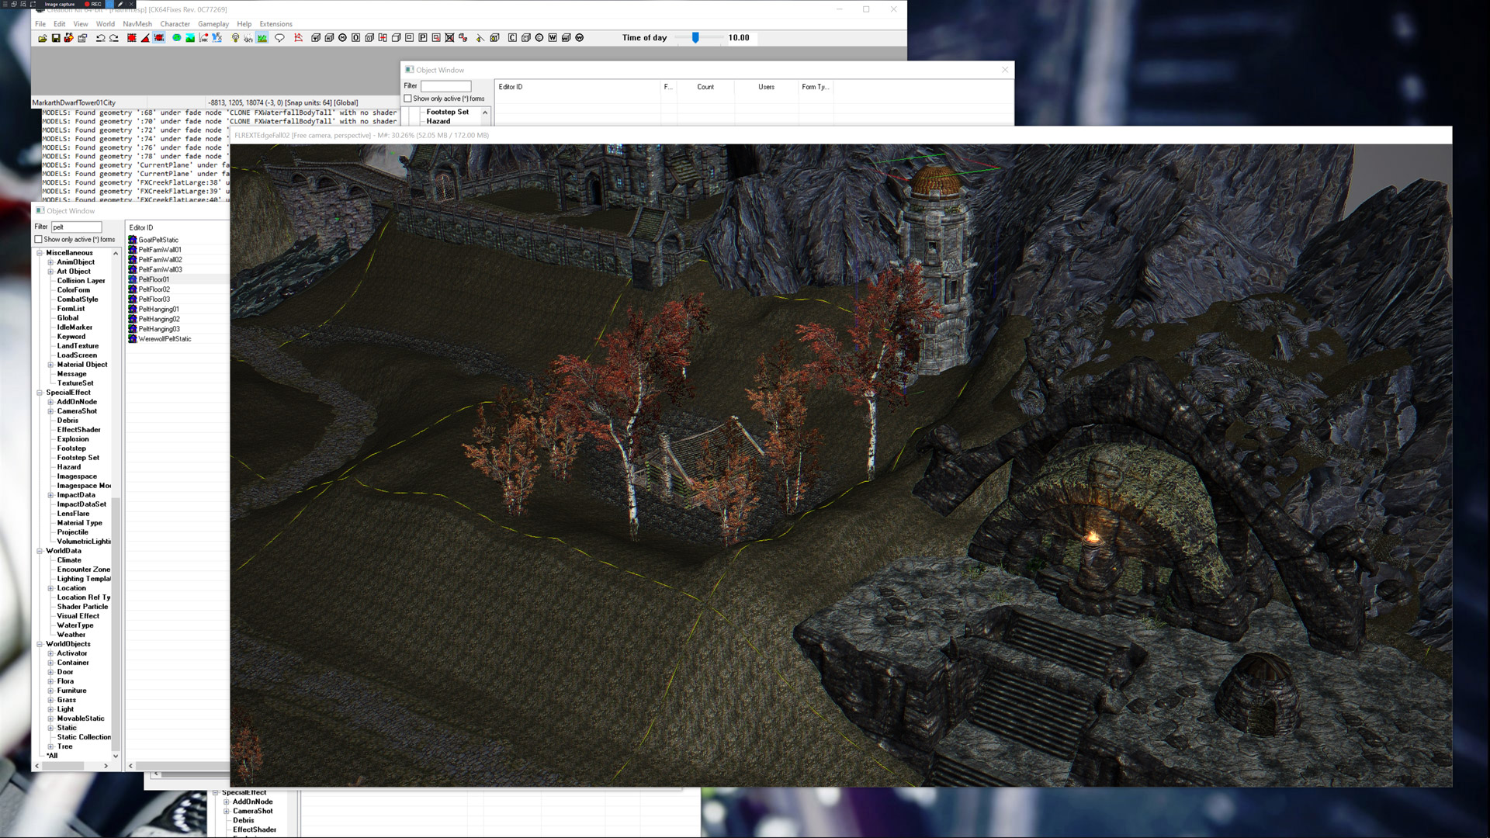The width and height of the screenshot is (1490, 838).
Task: Check 'Show only active forms' in the top Object Window
Action: pyautogui.click(x=407, y=99)
